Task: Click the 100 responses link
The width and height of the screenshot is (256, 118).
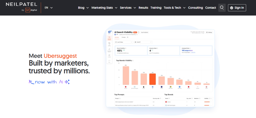Action: point(187,50)
